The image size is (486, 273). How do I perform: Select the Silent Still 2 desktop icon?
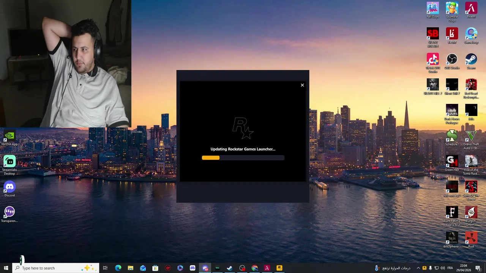(452, 87)
